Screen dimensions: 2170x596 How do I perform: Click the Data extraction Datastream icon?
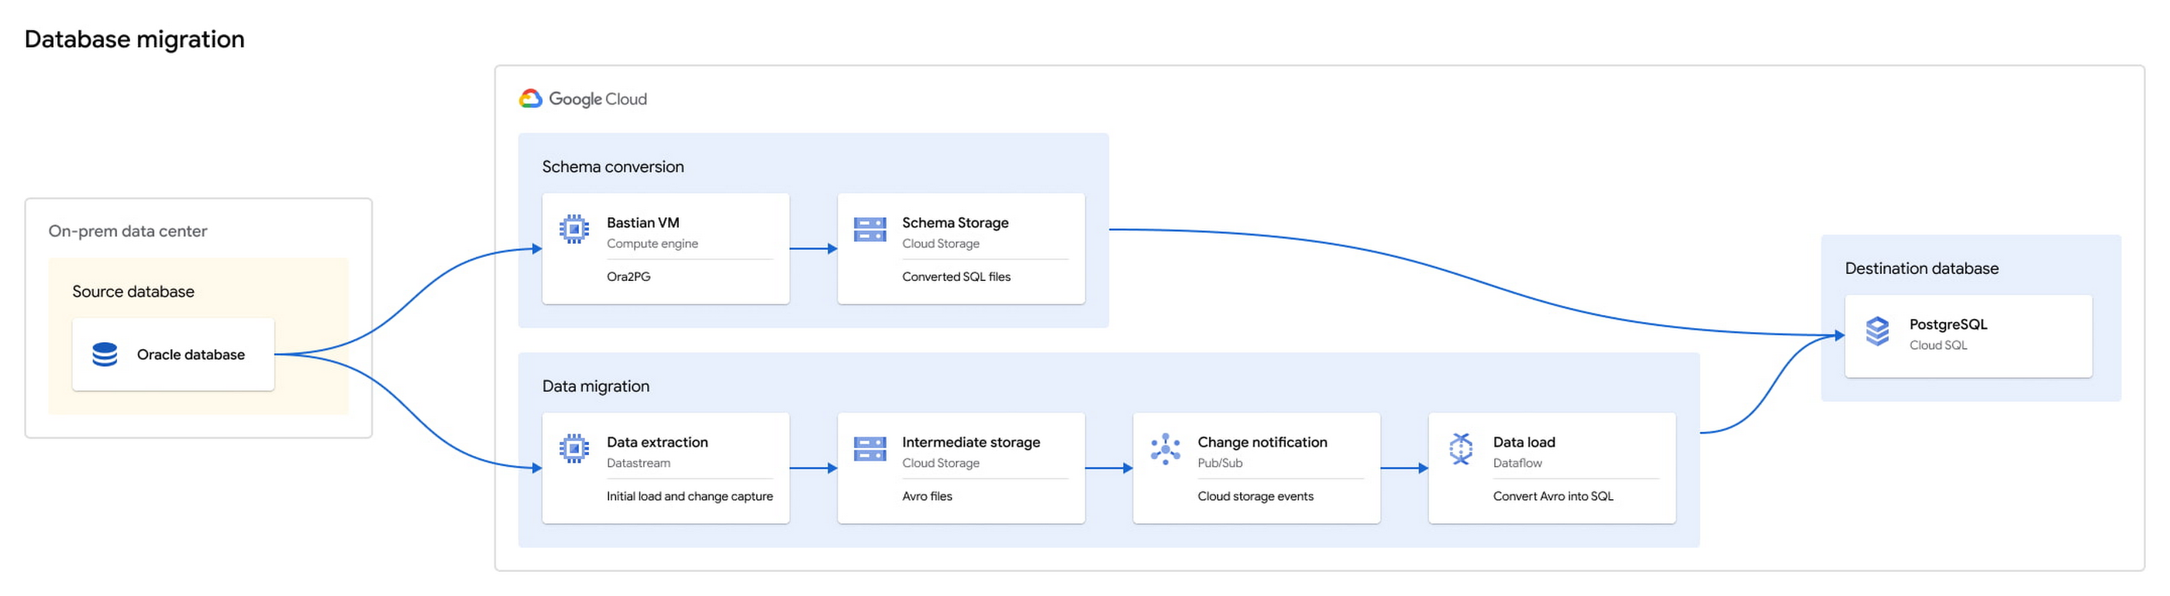point(573,449)
